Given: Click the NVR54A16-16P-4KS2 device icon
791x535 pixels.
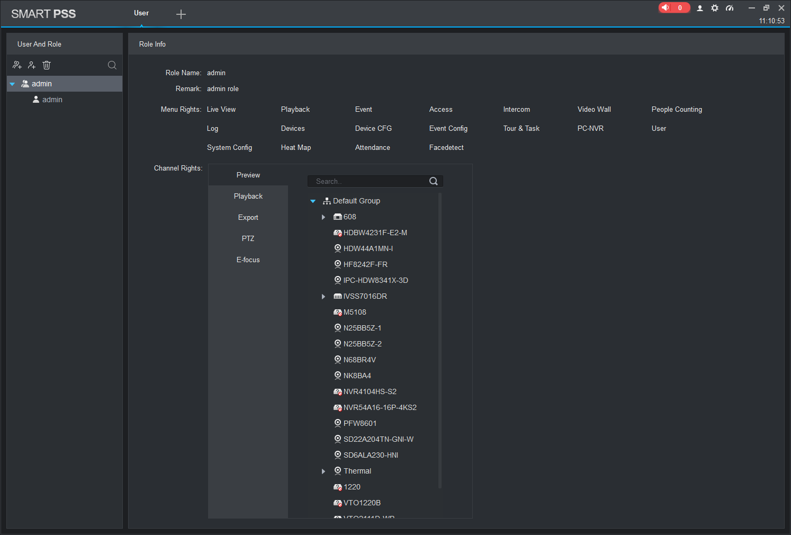Looking at the screenshot, I should click(x=337, y=408).
